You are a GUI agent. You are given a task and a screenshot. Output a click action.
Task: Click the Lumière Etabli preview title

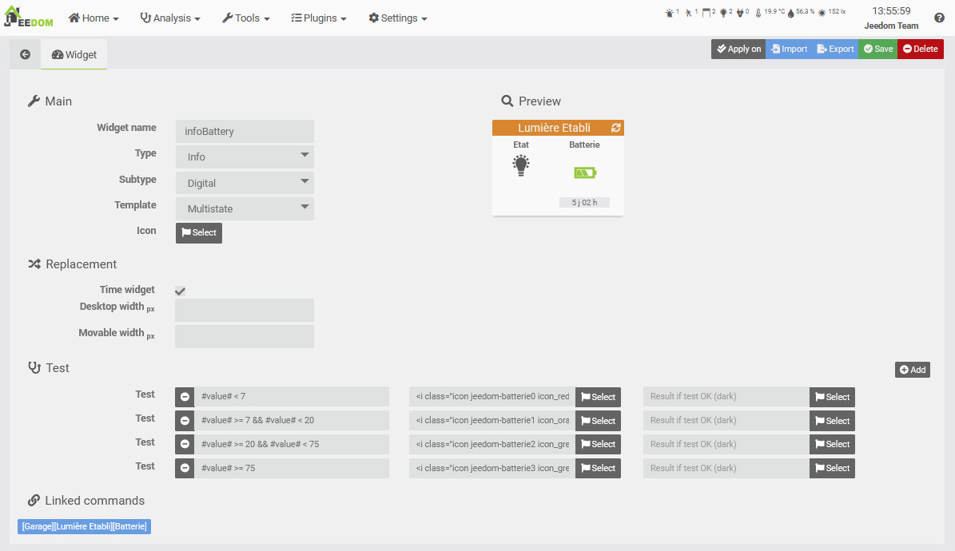[x=554, y=128]
